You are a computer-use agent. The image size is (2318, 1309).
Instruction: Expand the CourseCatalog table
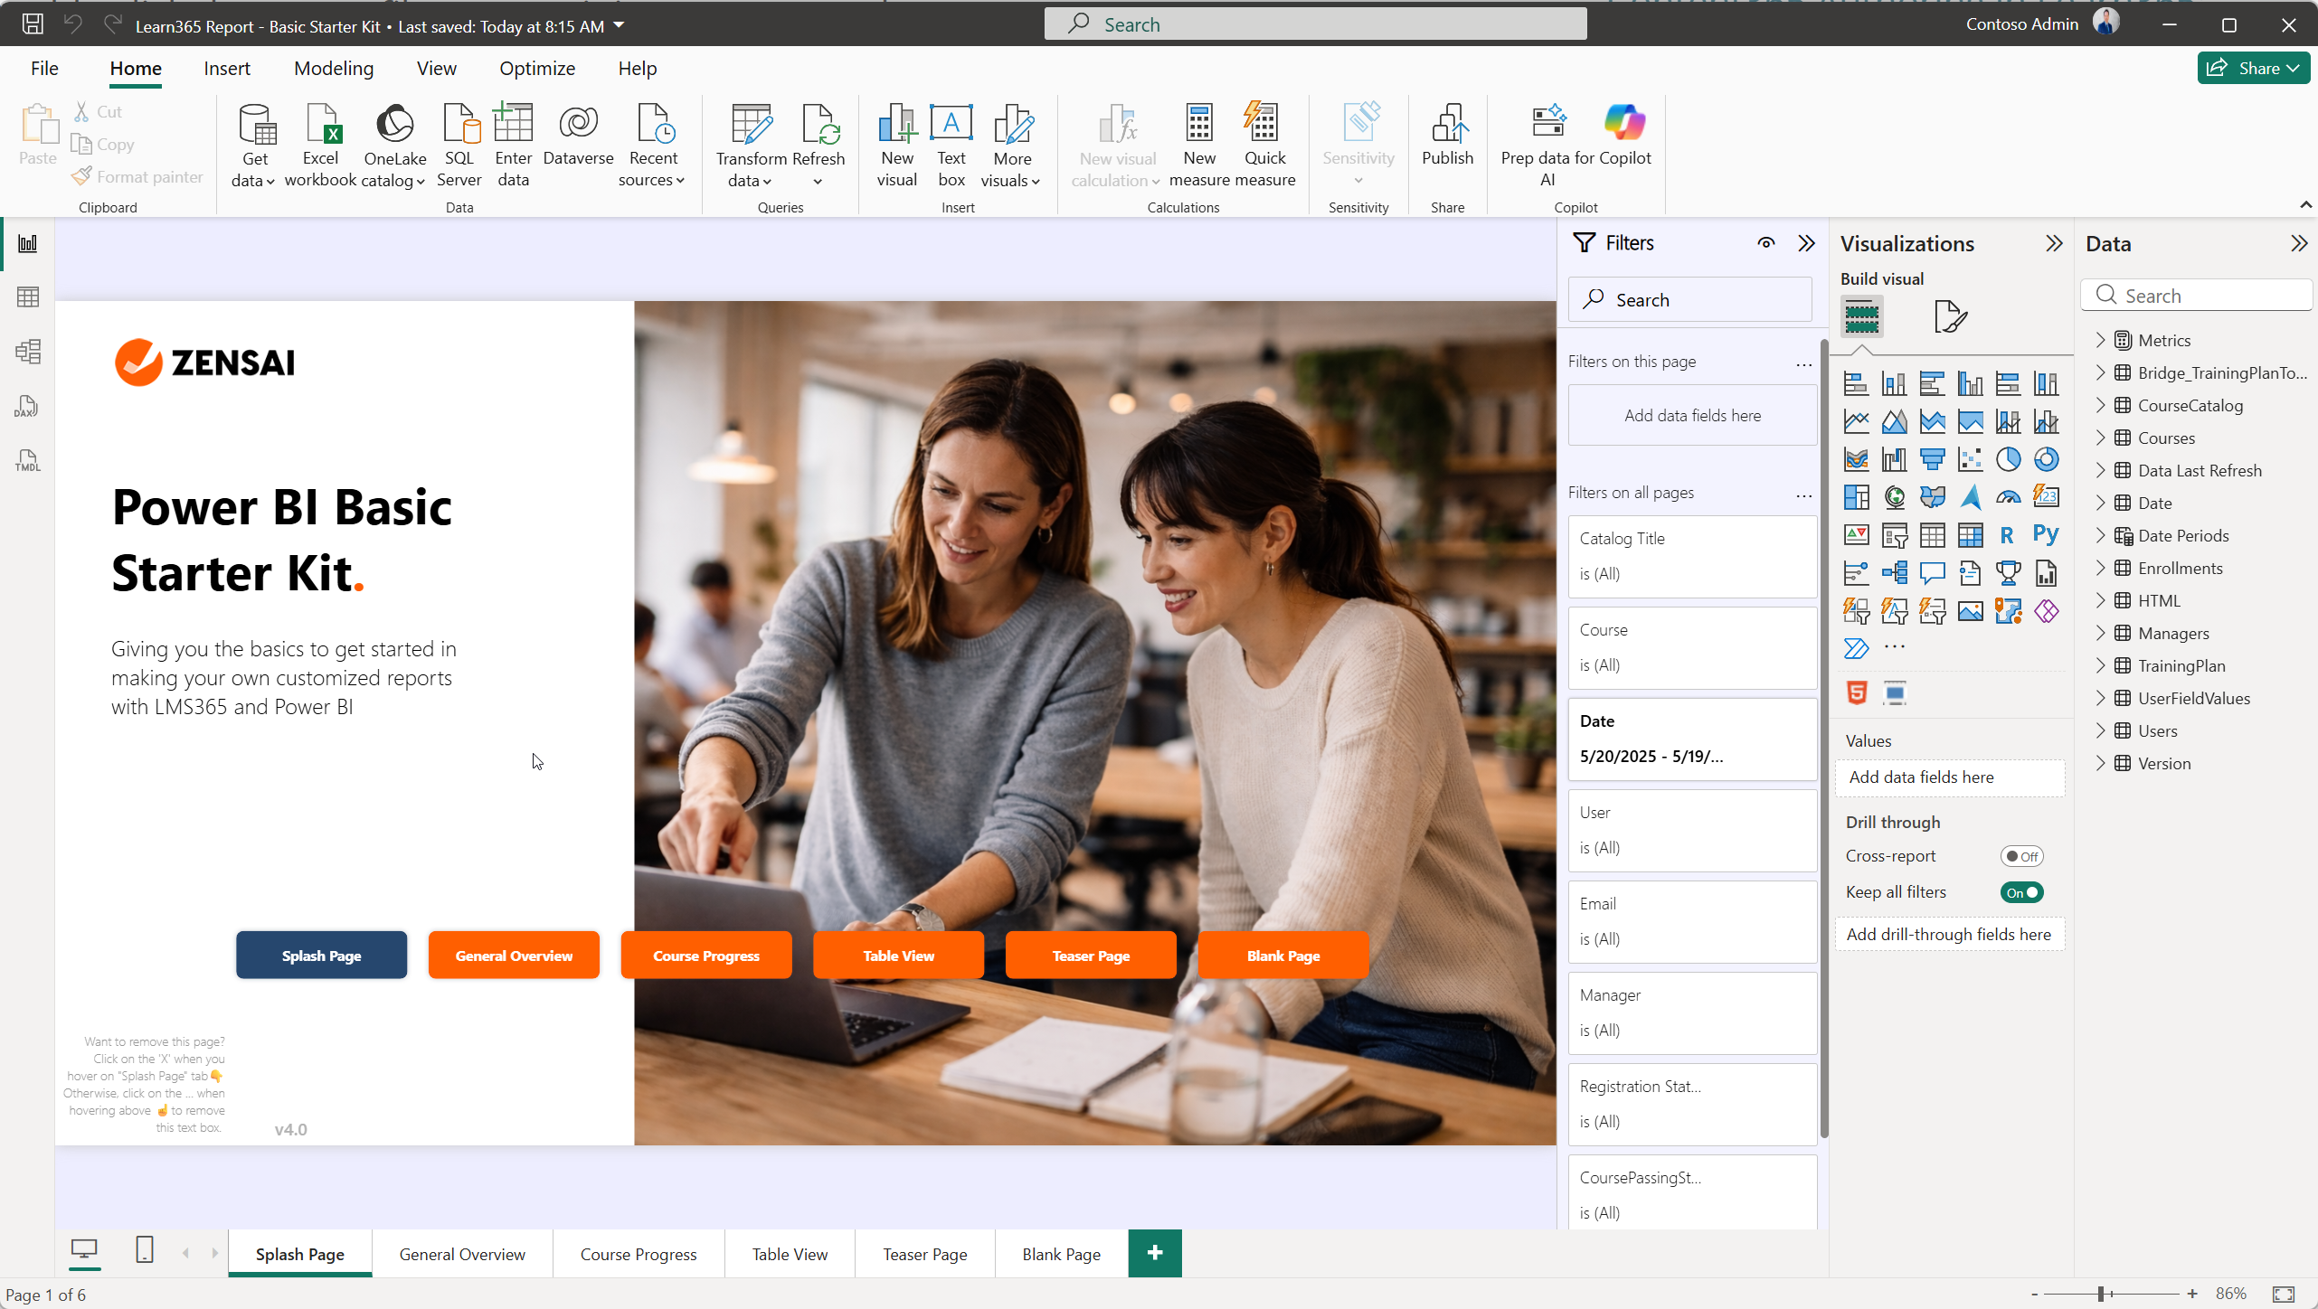click(2101, 405)
